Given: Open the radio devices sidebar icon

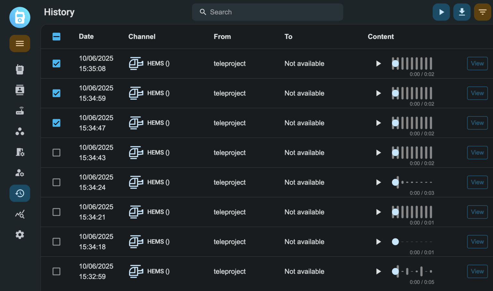Looking at the screenshot, I should pyautogui.click(x=20, y=69).
